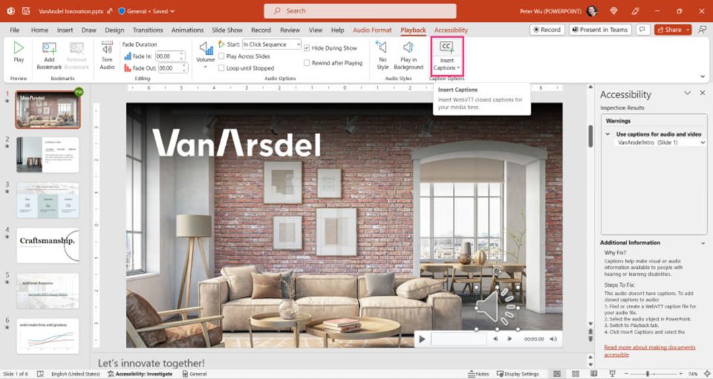Play the audio preview from the ribbon

coord(18,52)
